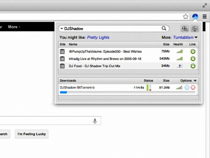The image size is (210, 158).
Task: Click the magnifier icon in the DJShadow search box
Action: (x=164, y=28)
